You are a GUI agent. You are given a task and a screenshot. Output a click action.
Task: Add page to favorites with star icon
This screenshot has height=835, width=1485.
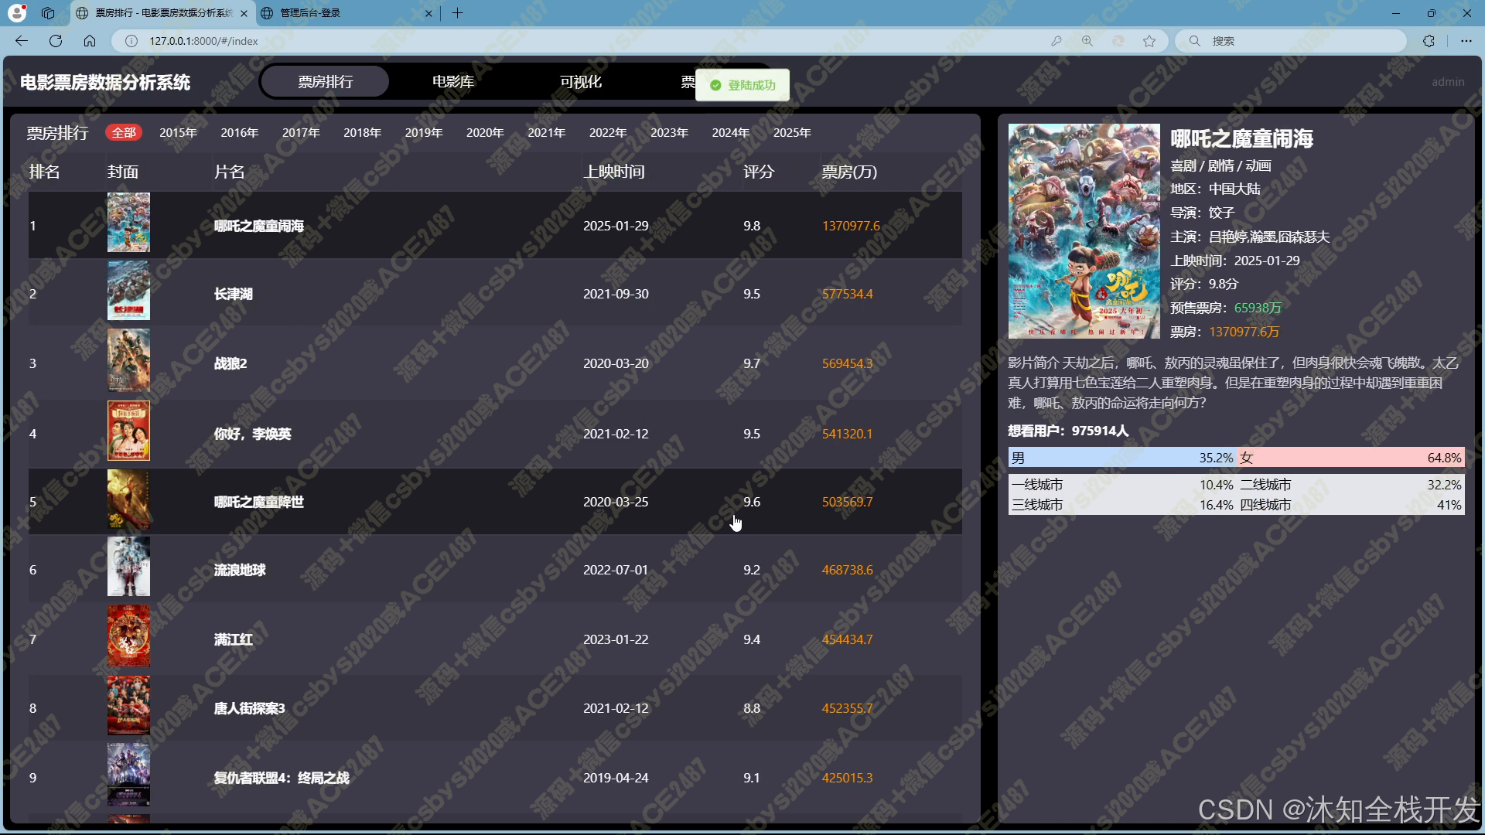(1149, 41)
